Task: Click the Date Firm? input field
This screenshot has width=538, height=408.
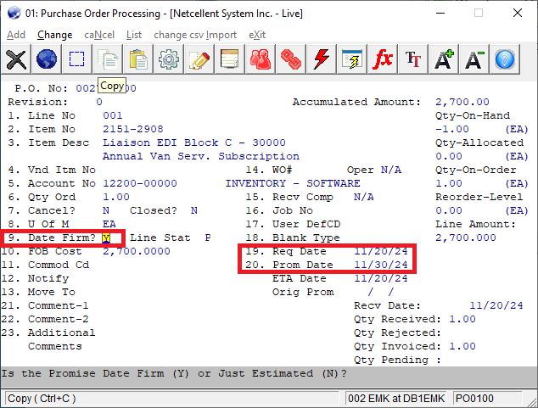Action: click(108, 238)
